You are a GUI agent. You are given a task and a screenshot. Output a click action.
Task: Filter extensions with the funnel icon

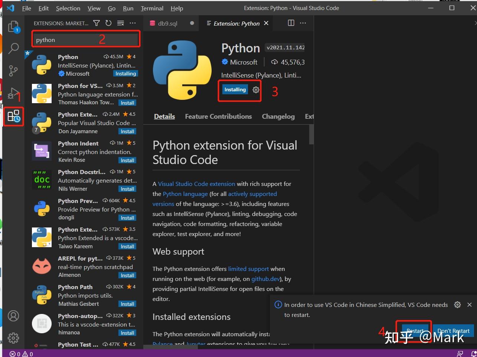97,23
